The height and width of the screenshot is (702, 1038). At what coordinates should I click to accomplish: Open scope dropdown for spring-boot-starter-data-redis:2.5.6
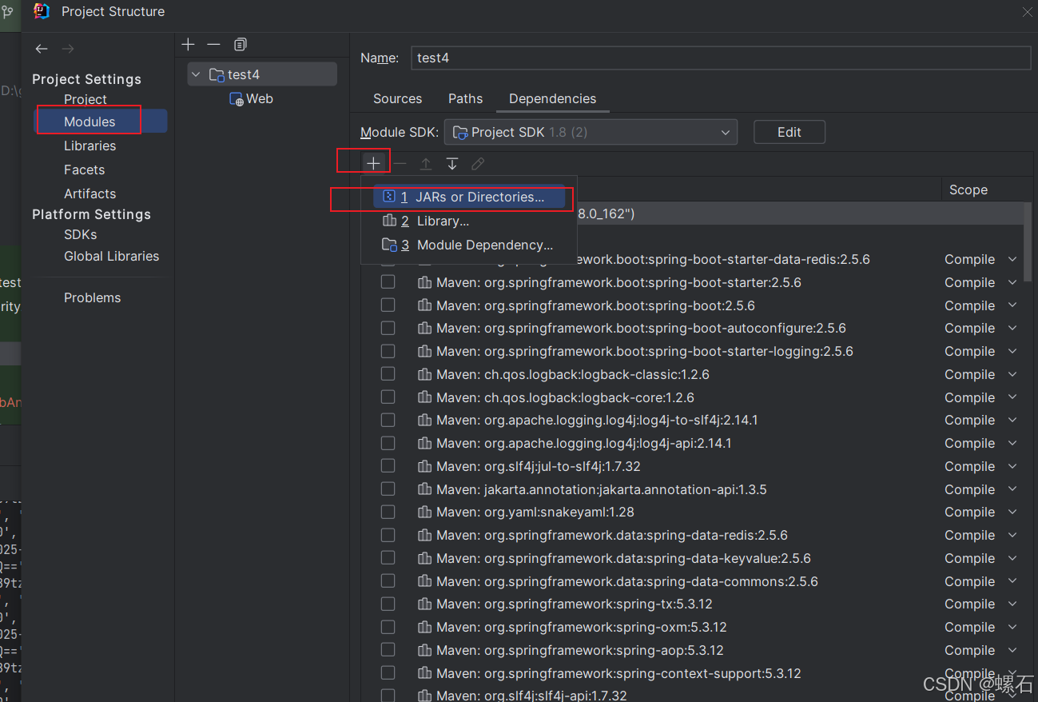tap(1012, 259)
